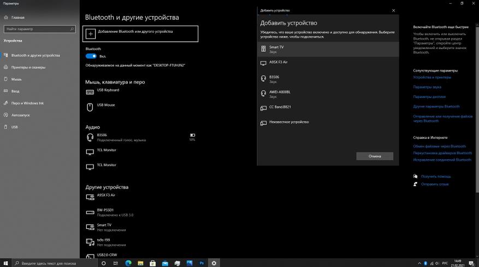Screen dimensions: 479x267
Task: Choose the CC Band.B821 device icon
Action: (x=264, y=108)
